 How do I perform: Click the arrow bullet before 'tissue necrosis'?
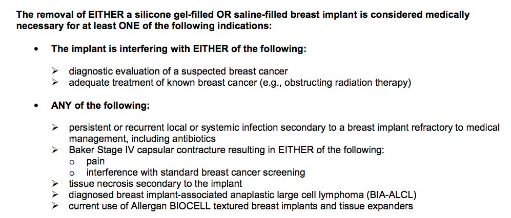coord(54,184)
